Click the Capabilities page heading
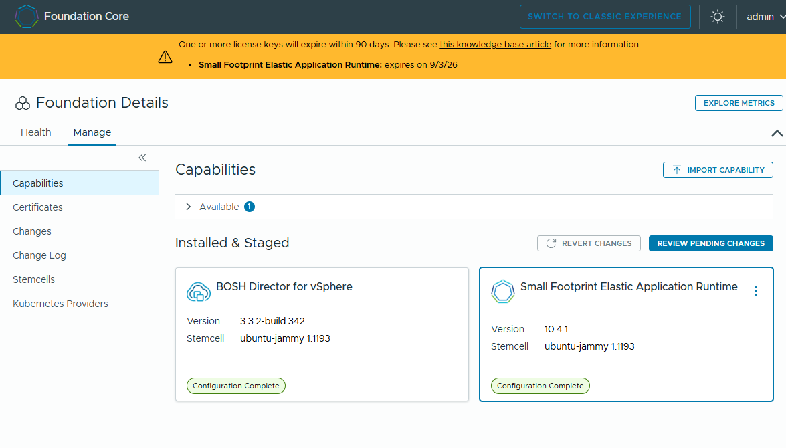Screen dimensions: 786x448 tap(215, 170)
